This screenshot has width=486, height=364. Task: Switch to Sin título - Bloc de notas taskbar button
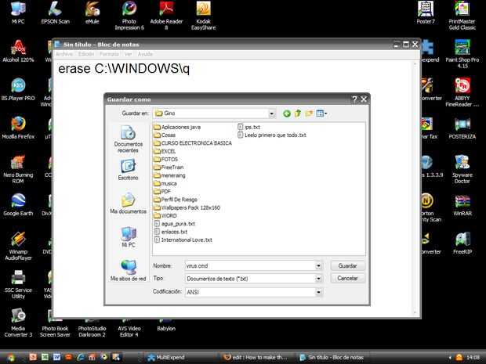pyautogui.click(x=332, y=358)
